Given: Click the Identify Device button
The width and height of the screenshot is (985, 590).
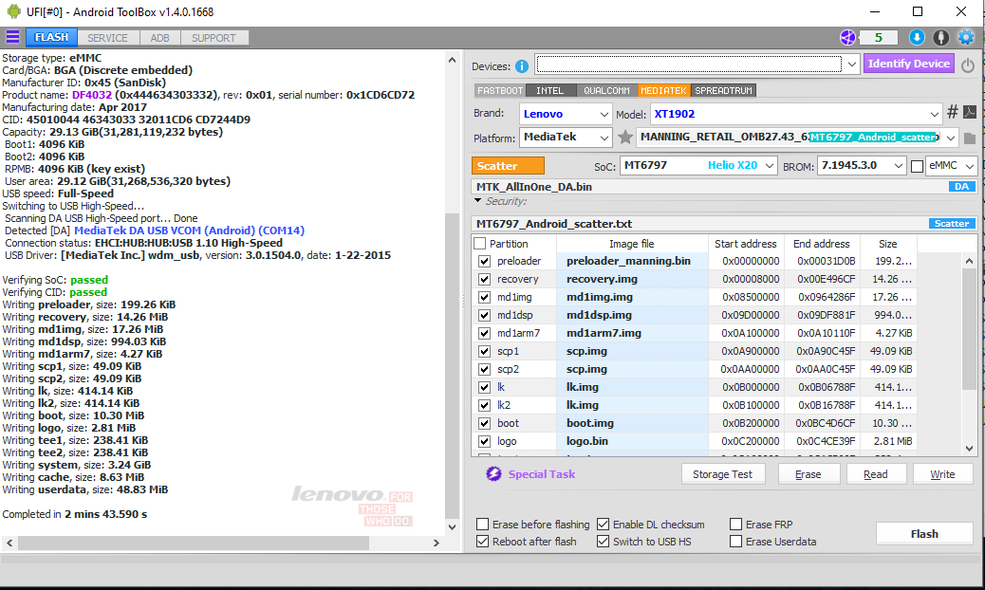Looking at the screenshot, I should pos(908,64).
